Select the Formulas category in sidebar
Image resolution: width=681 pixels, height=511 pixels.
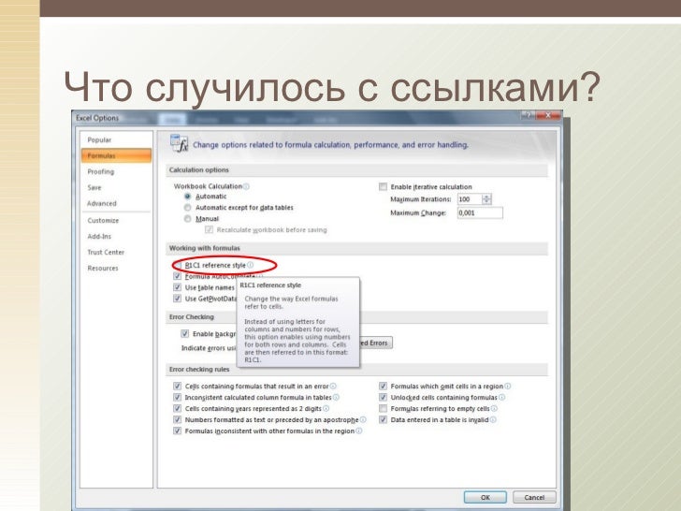point(116,155)
